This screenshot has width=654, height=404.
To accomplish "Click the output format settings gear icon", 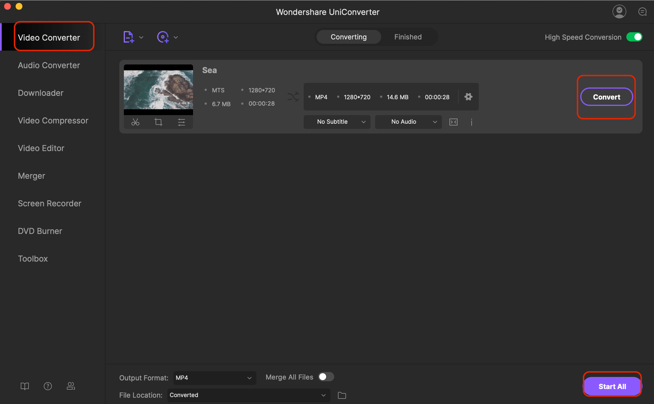I will click(468, 97).
